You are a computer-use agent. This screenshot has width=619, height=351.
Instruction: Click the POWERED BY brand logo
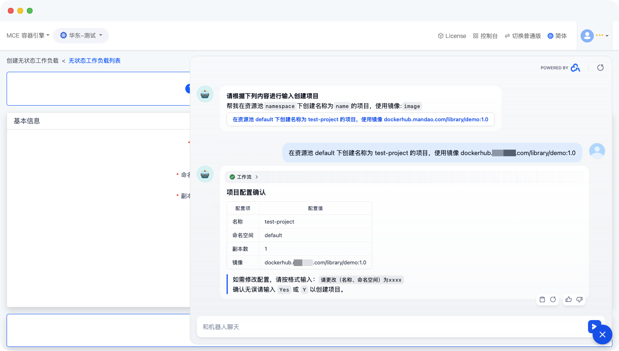pos(575,68)
